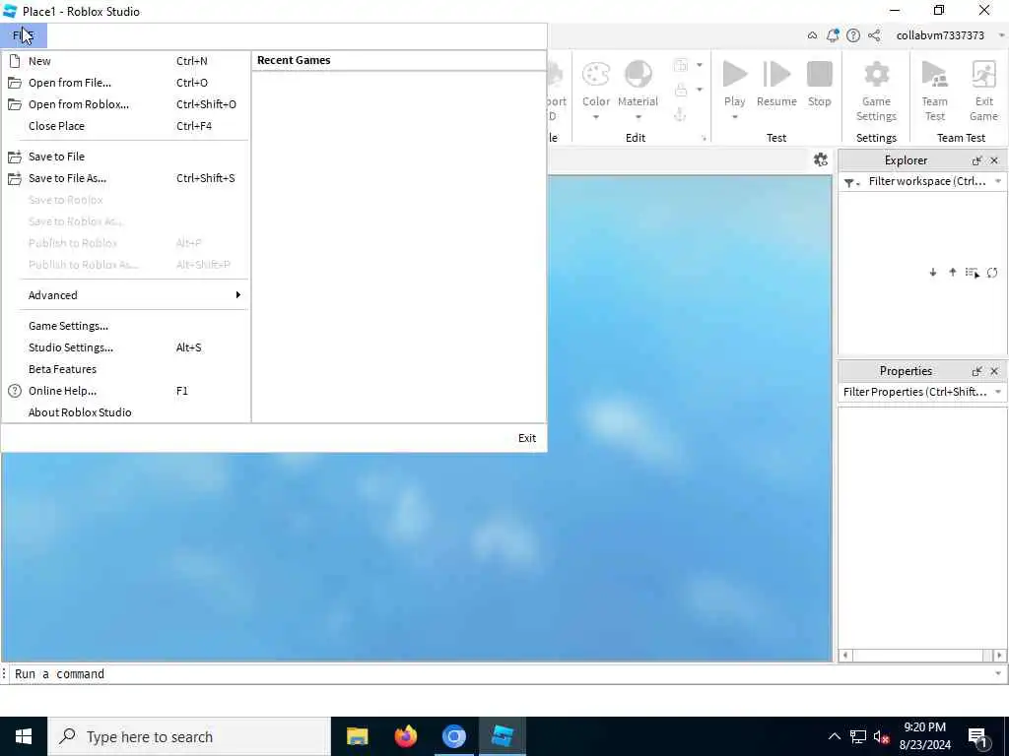Click the share icon next to username
Viewport: 1009px width, 756px height.
[x=874, y=35]
